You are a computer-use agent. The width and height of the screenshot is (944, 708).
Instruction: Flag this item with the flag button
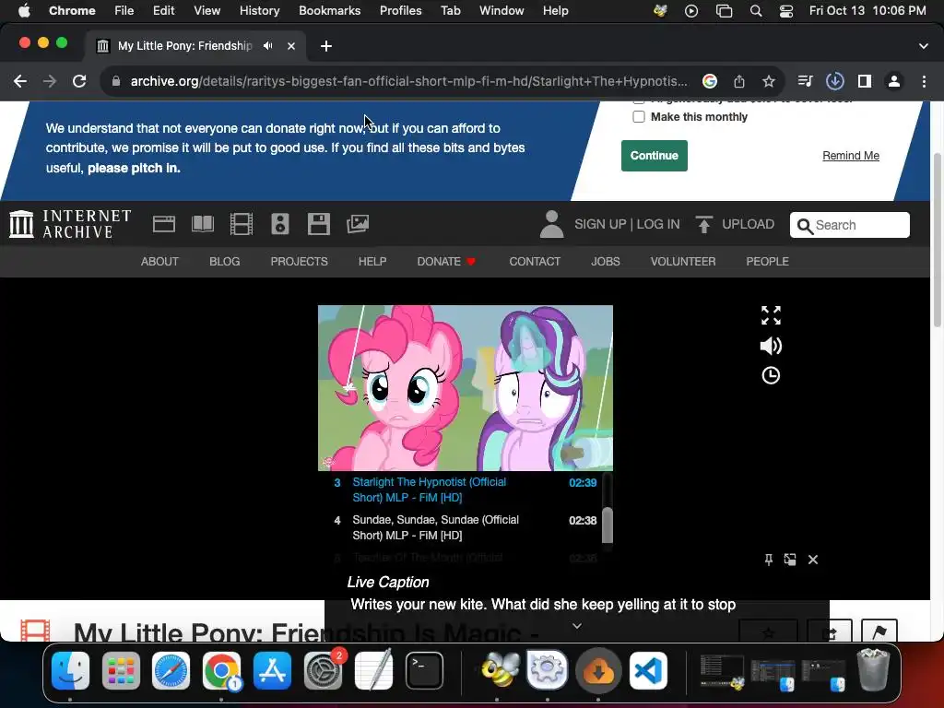[x=879, y=631]
